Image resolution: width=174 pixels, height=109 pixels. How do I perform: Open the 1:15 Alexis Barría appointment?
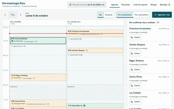(95, 105)
